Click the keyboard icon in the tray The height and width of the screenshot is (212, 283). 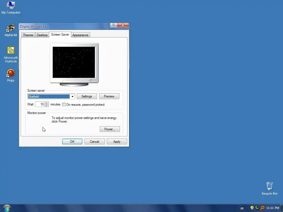click(242, 208)
